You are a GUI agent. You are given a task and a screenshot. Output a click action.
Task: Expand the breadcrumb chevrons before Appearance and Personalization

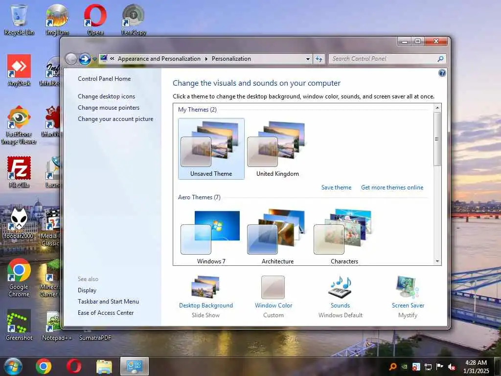[112, 59]
